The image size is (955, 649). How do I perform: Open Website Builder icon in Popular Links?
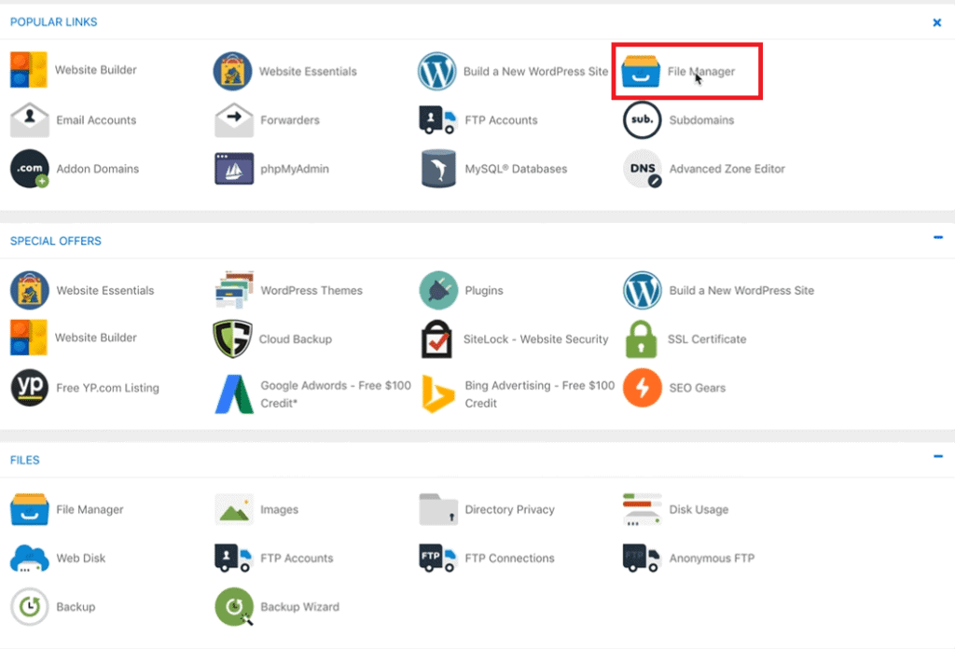[x=29, y=70]
